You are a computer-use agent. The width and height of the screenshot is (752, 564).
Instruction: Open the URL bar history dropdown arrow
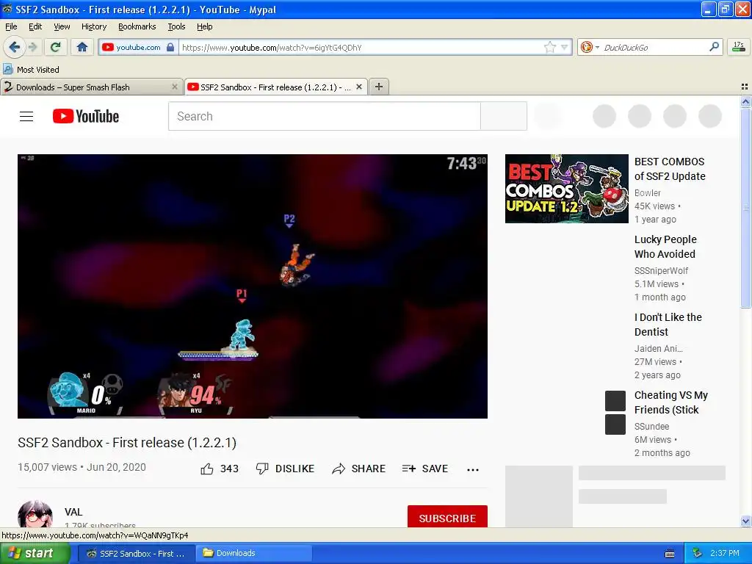tap(565, 47)
